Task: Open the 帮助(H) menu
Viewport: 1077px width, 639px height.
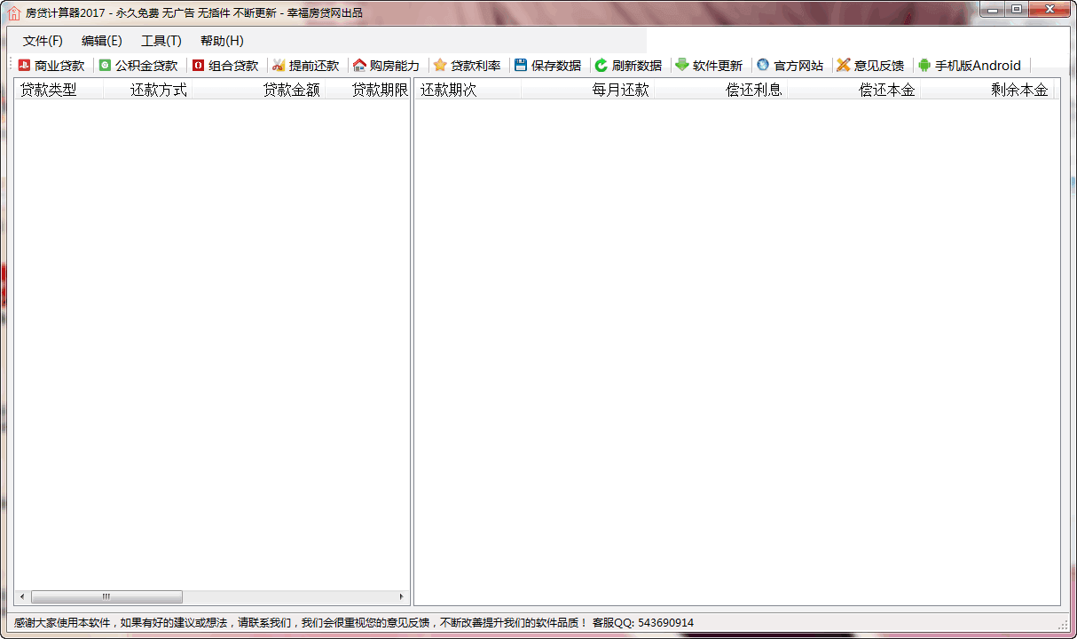Action: coord(222,41)
